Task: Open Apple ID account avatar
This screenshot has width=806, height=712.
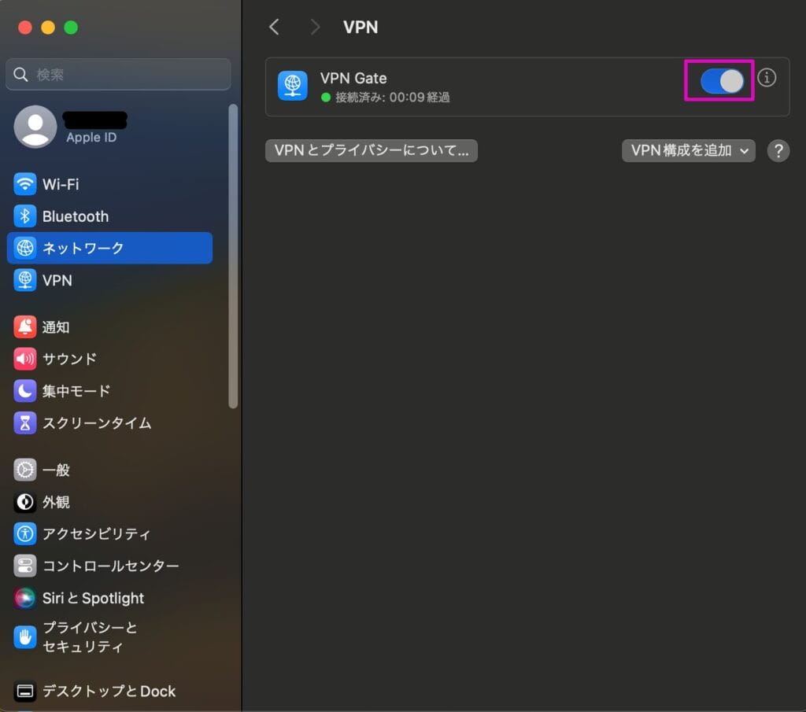Action: 35,127
